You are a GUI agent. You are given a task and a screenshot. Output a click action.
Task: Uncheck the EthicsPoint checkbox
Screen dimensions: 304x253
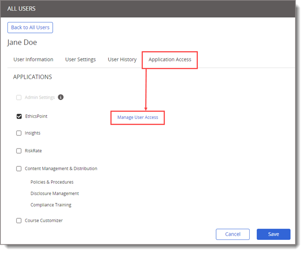tap(19, 116)
